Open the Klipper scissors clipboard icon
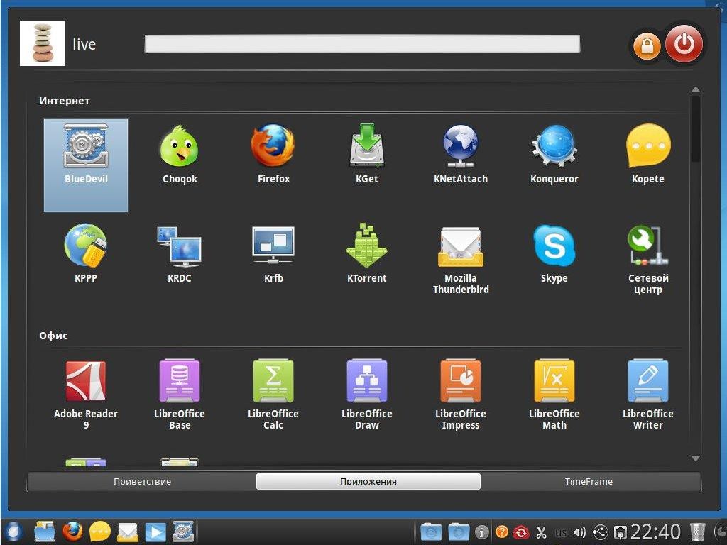This screenshot has height=545, width=727. tap(541, 532)
